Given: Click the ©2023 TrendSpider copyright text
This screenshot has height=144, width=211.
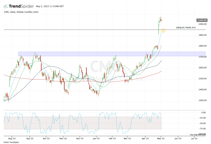Looking at the screenshot, I should point(11,142).
